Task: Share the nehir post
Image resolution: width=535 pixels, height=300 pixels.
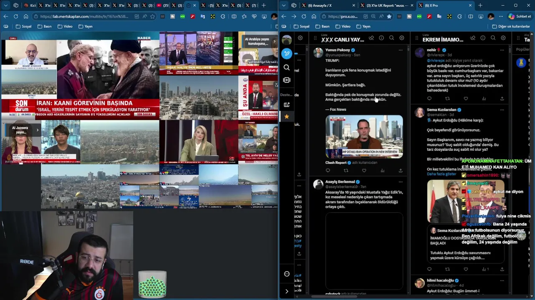Action: pos(502,99)
